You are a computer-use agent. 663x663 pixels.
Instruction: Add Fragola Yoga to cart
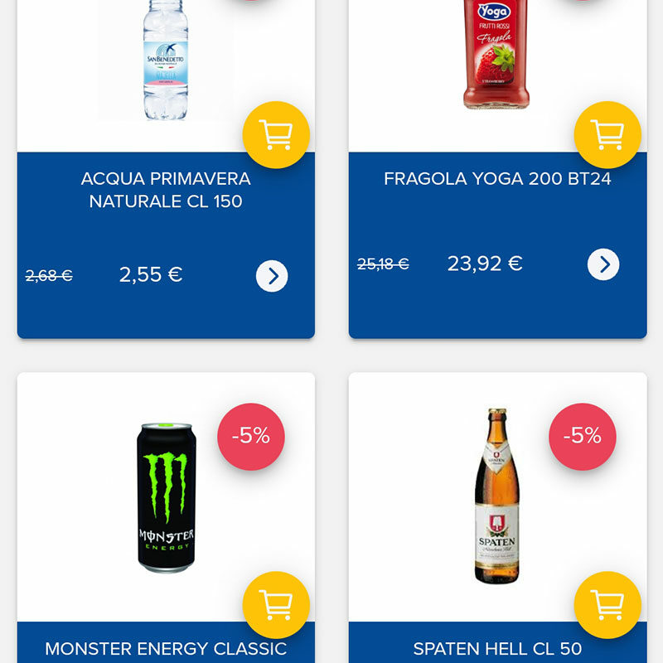pos(607,135)
